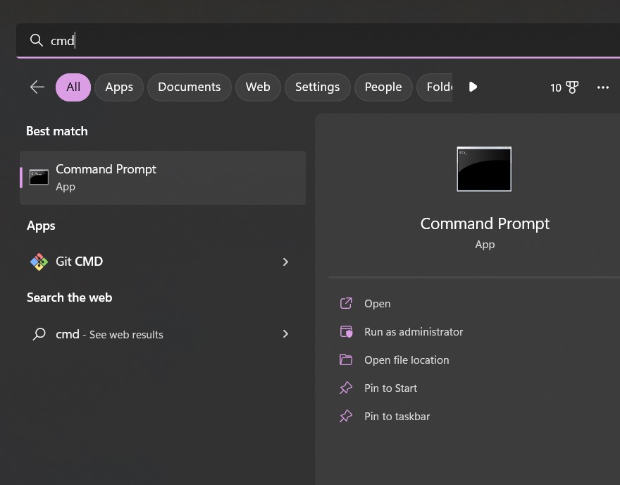Image resolution: width=620 pixels, height=485 pixels.
Task: Click the Git CMD app icon
Action: click(x=39, y=262)
